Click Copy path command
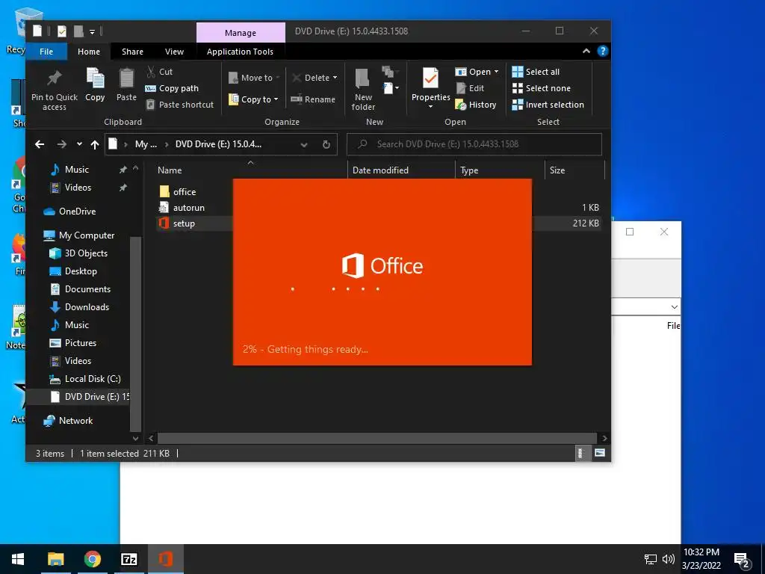Image resolution: width=765 pixels, height=574 pixels. coord(173,88)
